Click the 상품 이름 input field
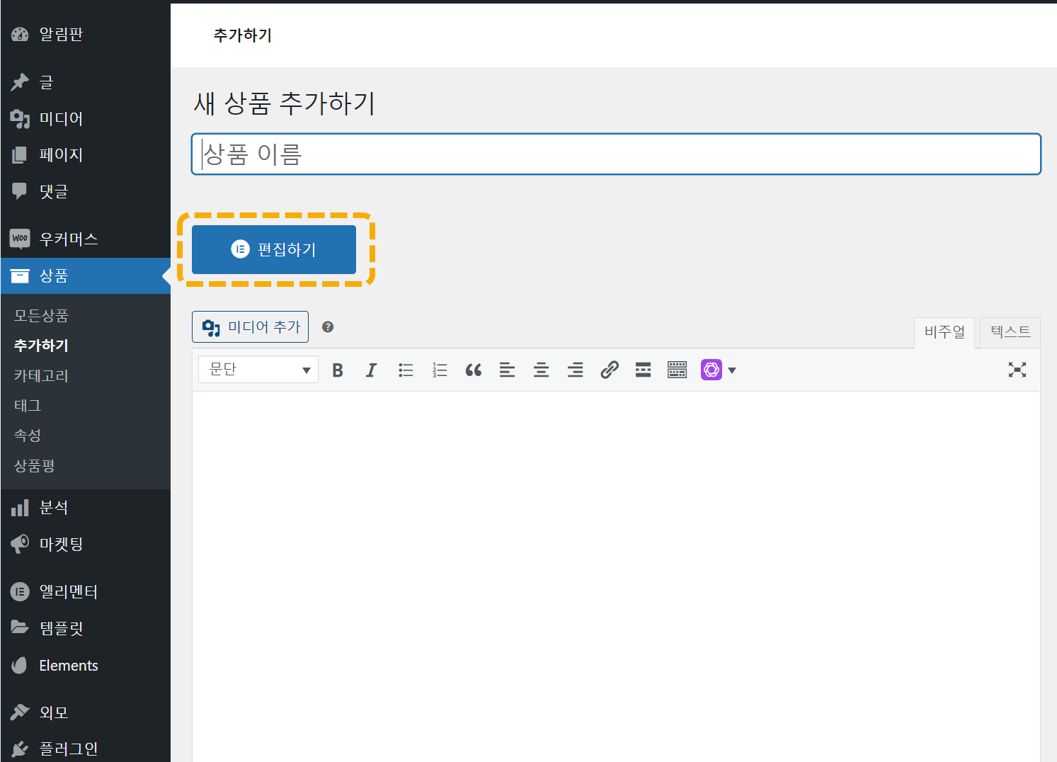 coord(615,154)
